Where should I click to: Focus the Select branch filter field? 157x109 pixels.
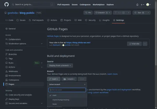coord(67,90)
